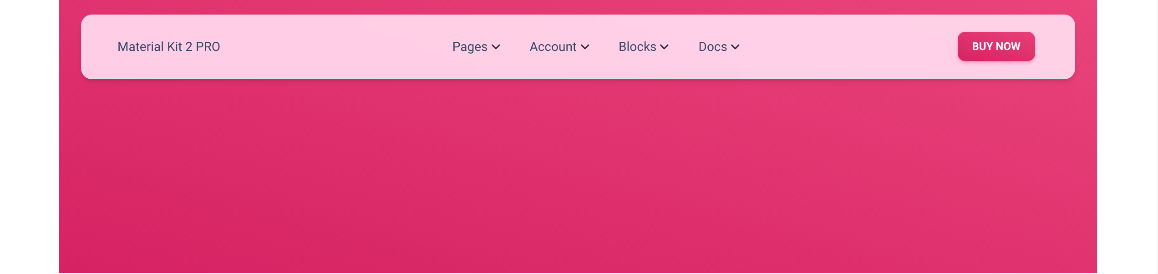Viewport: 1158px width, 274px height.
Task: Expand the Blocks dropdown
Action: (644, 47)
